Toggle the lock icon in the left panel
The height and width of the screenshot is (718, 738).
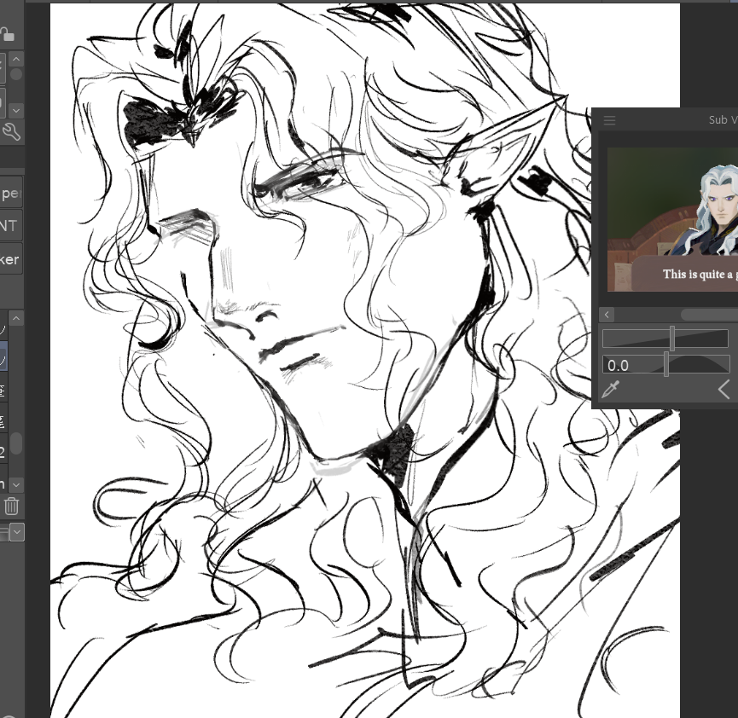(7, 34)
